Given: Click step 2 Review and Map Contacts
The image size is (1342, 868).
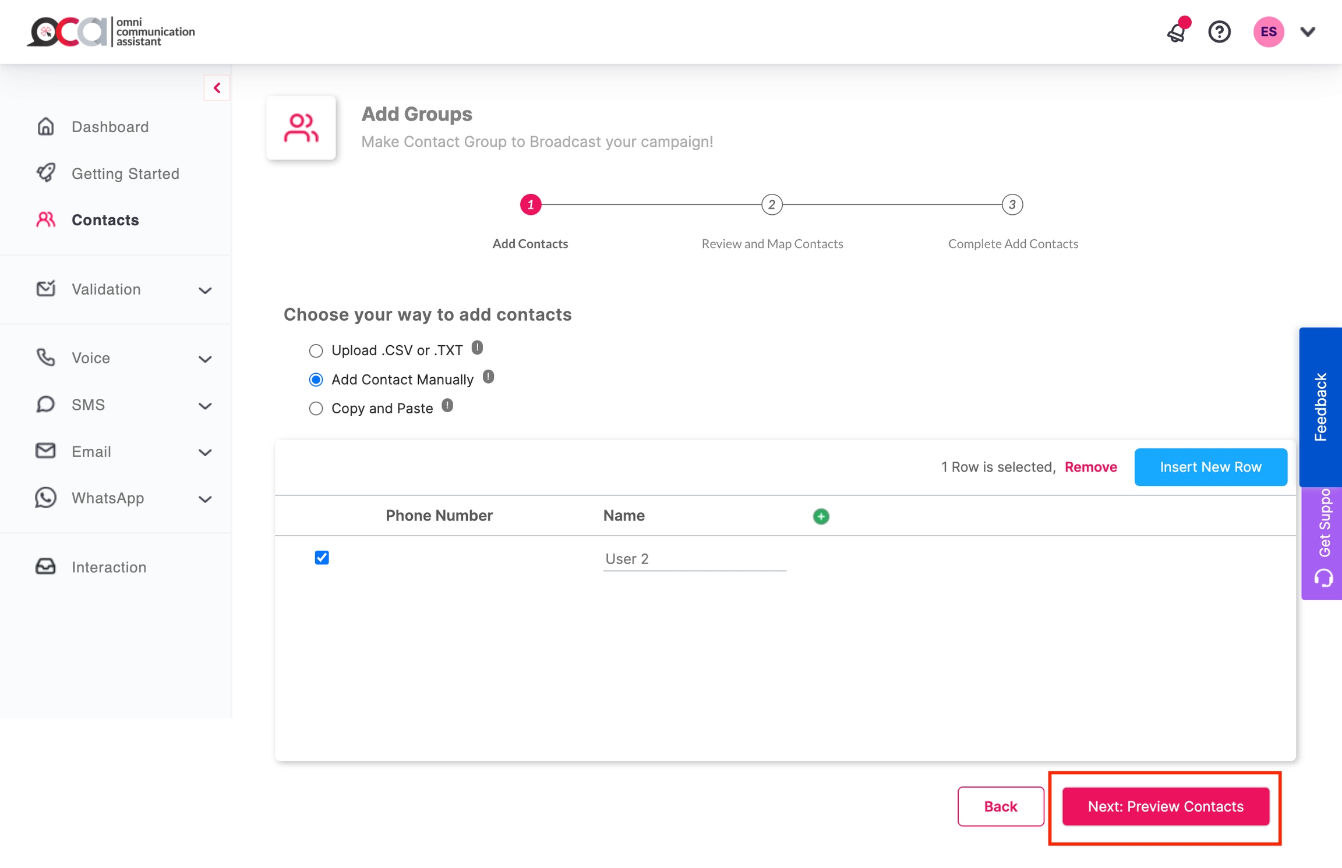Looking at the screenshot, I should (772, 205).
